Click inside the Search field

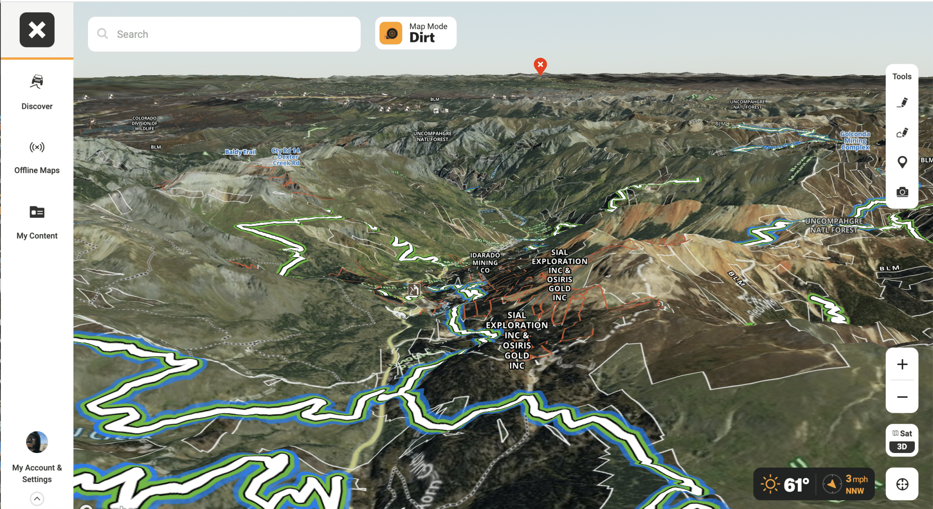pos(224,34)
